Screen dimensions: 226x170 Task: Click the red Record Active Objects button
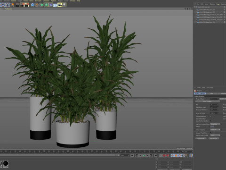point(164,155)
